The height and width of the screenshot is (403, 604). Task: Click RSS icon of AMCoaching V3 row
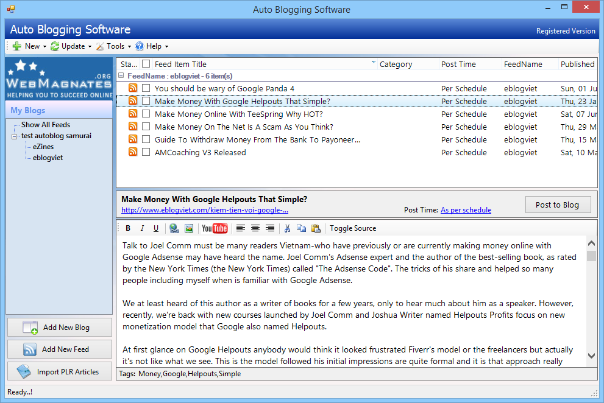[x=132, y=152]
